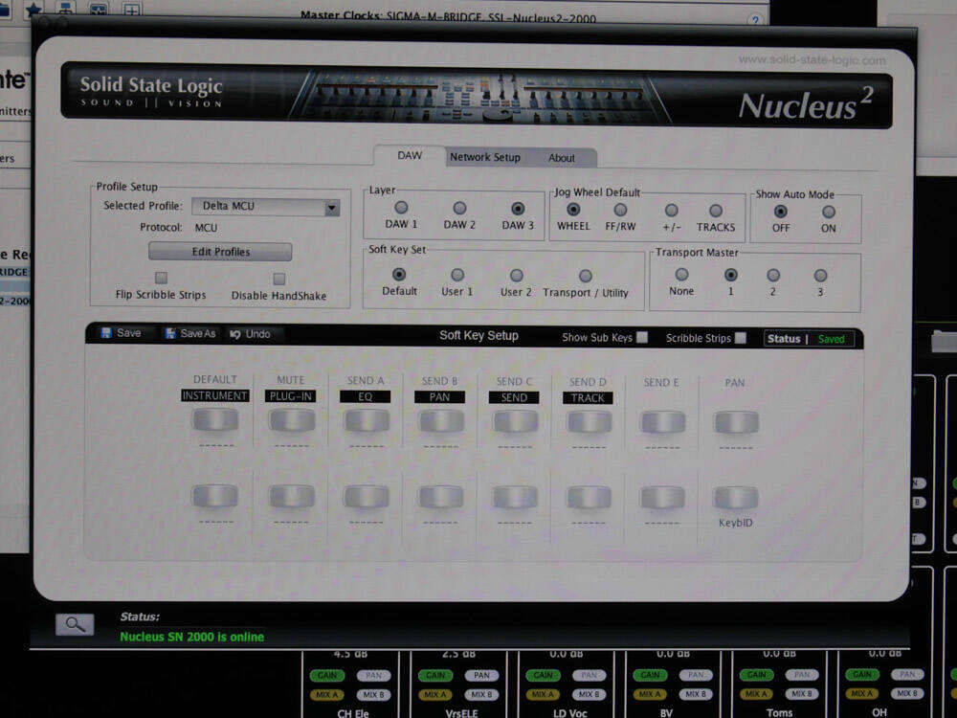
Task: Choose Transport / Utility soft key set
Action: [586, 276]
